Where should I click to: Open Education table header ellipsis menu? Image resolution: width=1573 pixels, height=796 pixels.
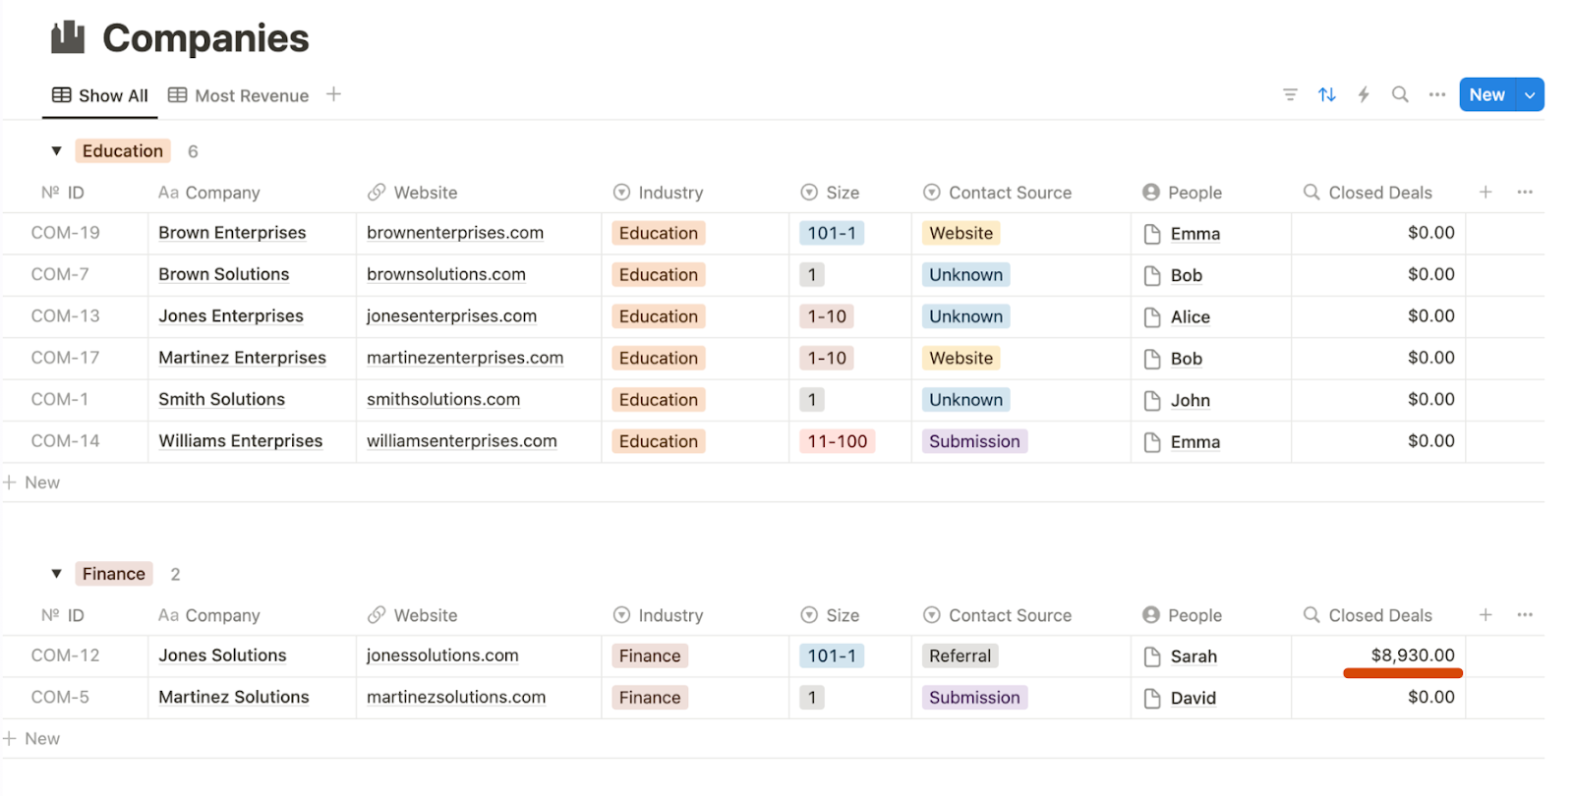[1525, 193]
